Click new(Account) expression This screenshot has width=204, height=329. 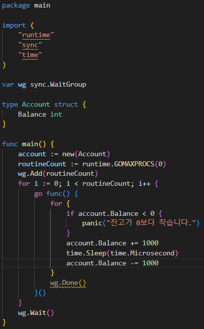[x=86, y=154]
